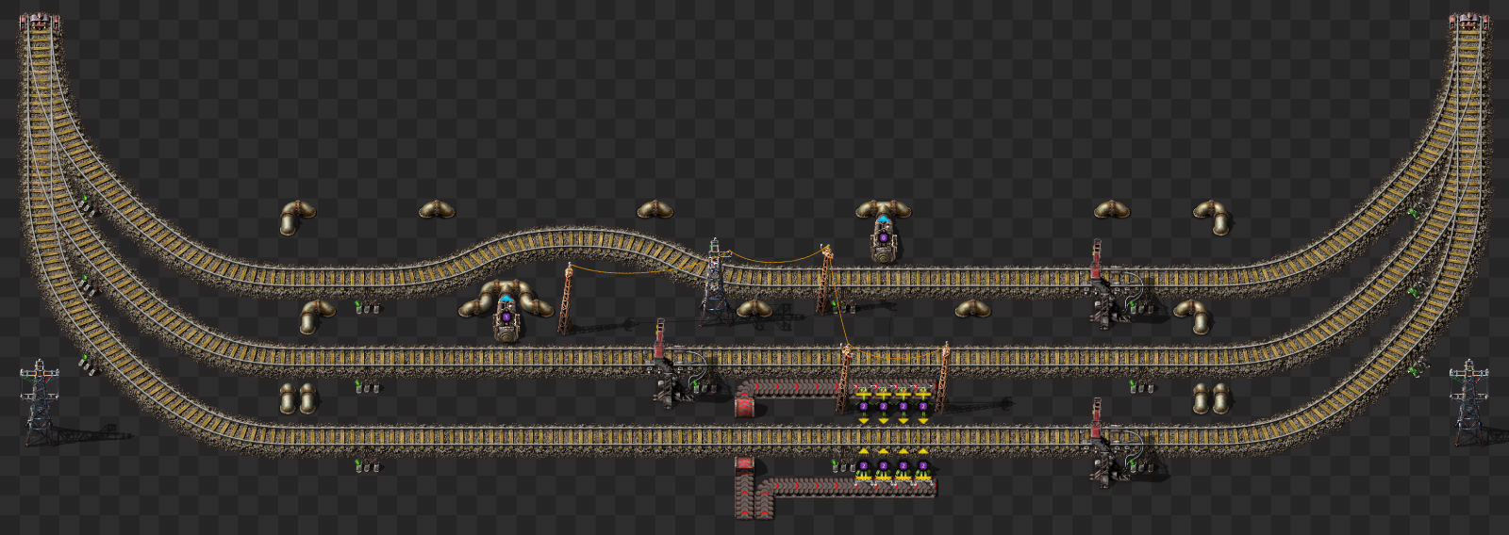Screen dimensions: 1509x535
Task: Click the pump above the top track
Action: [x=883, y=237]
